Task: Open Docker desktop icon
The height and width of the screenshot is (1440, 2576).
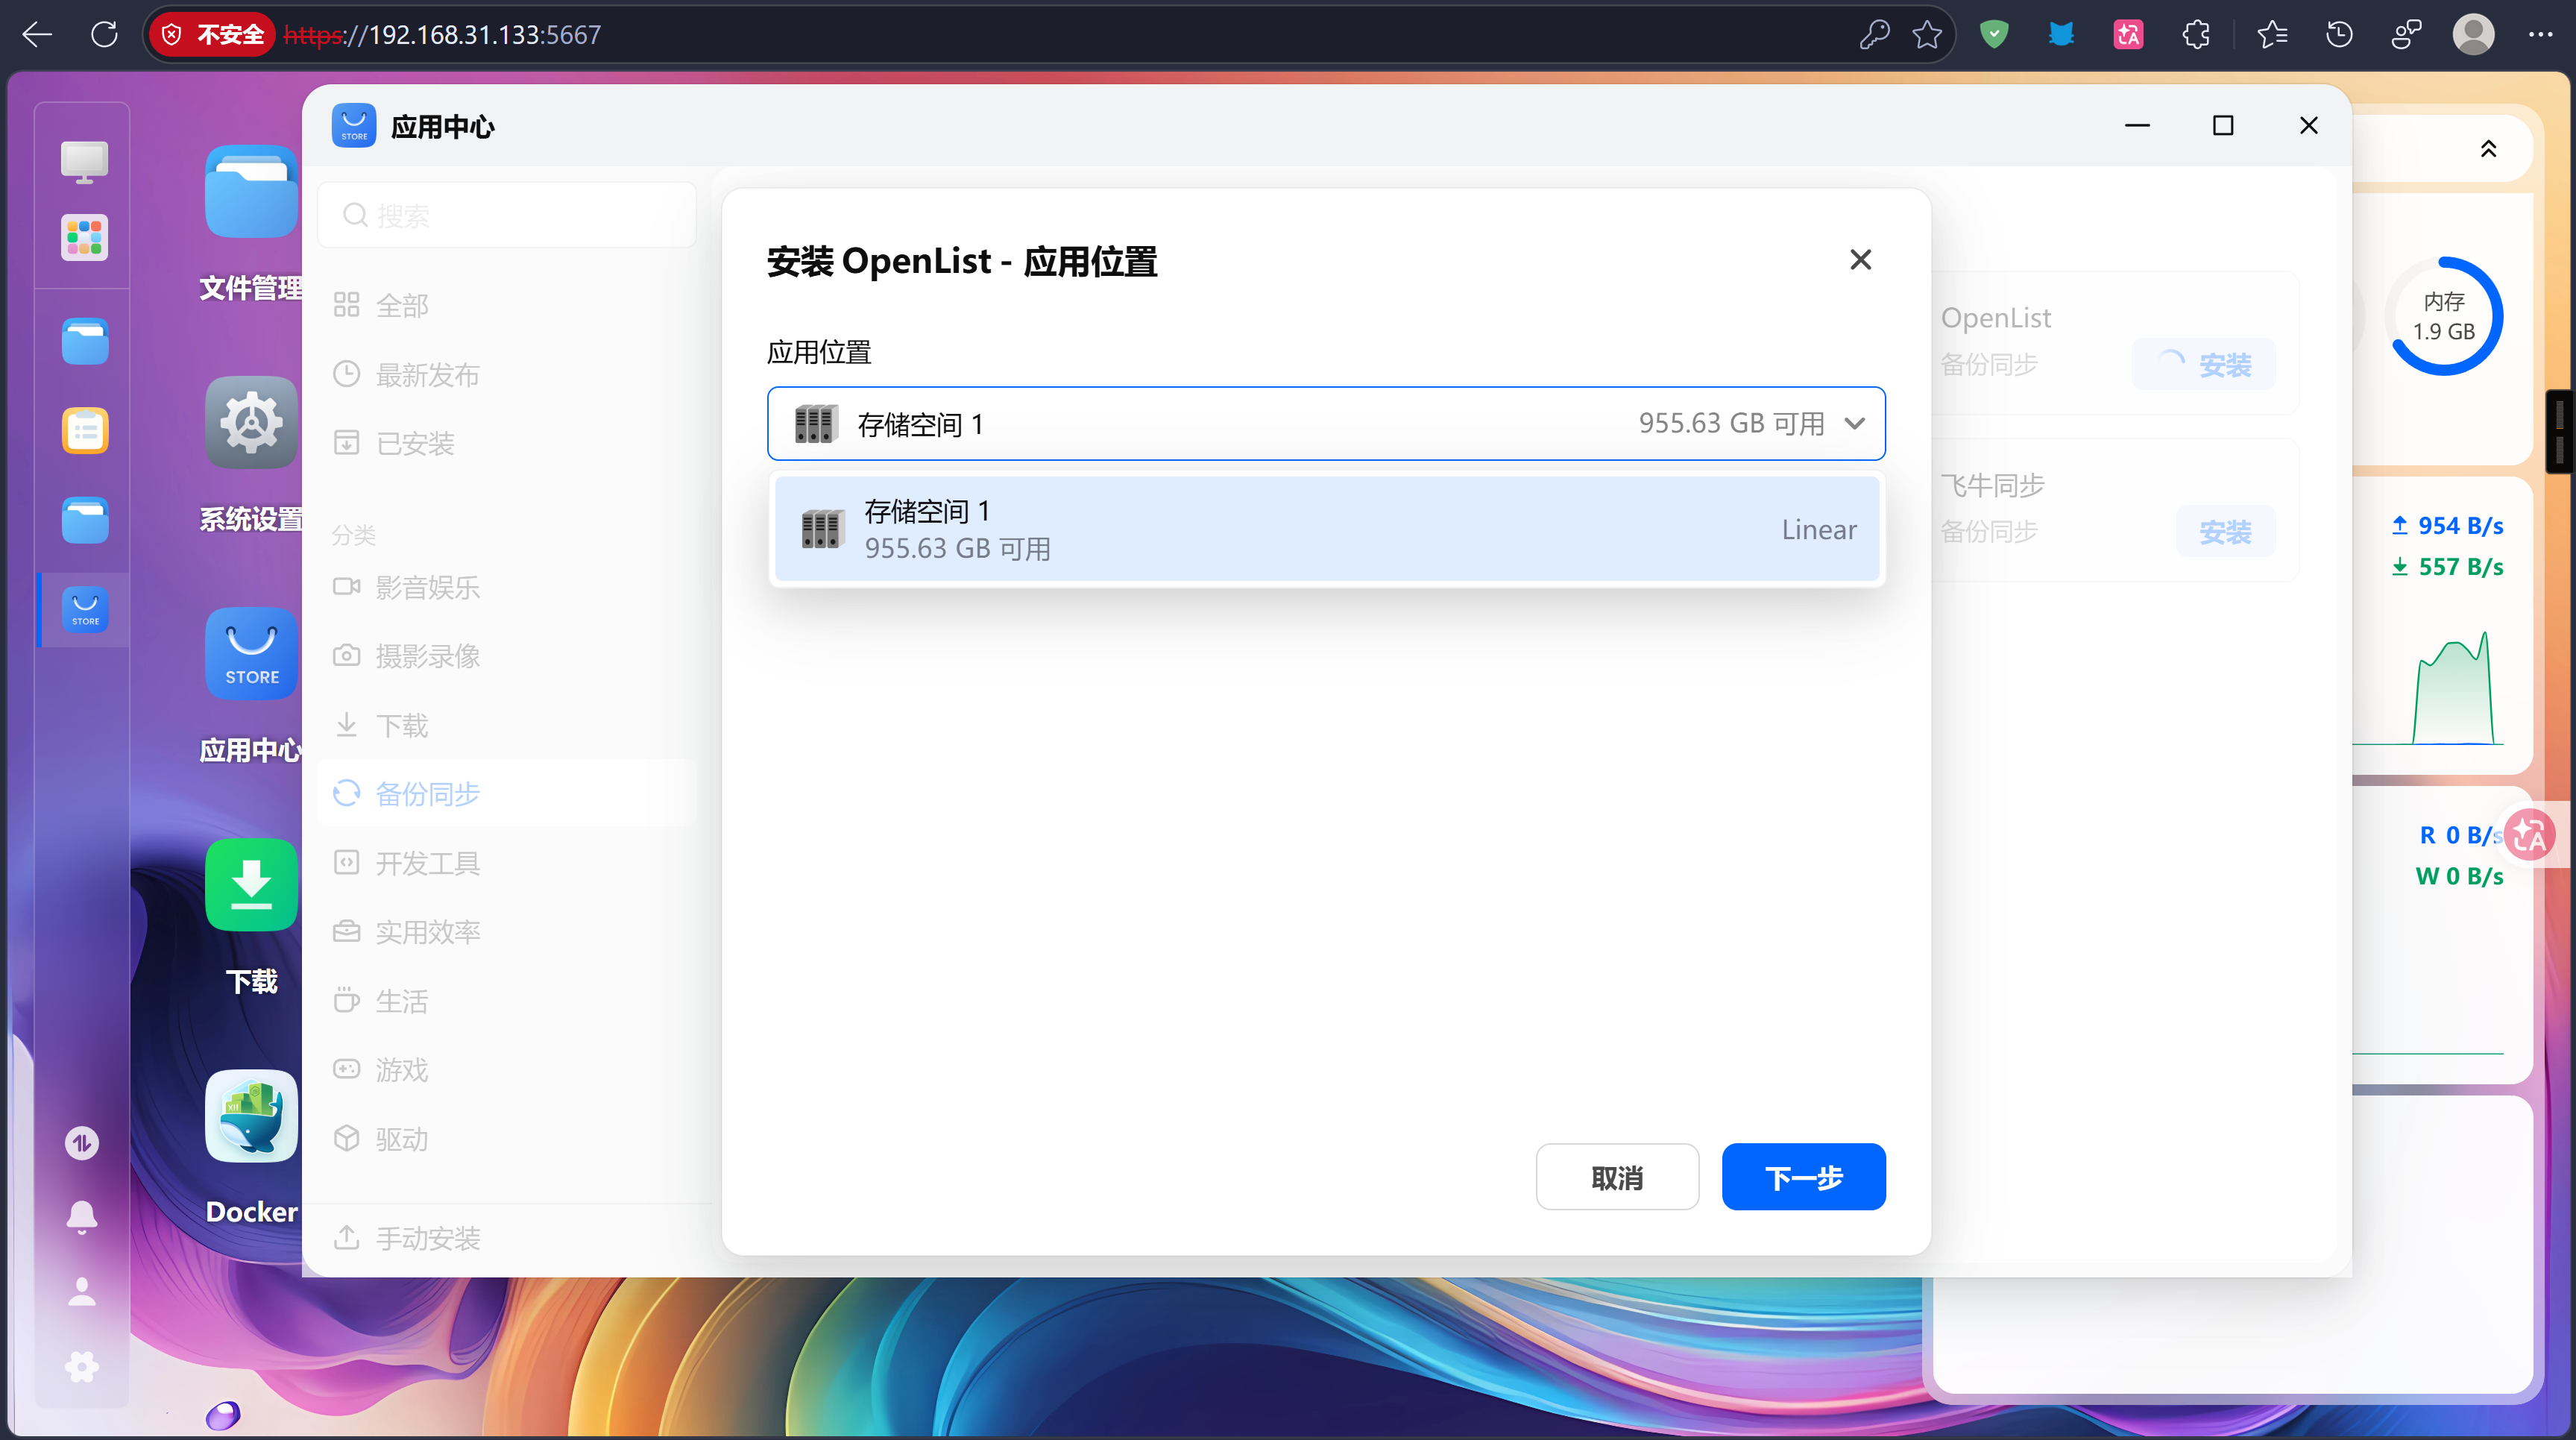Action: click(x=251, y=1116)
